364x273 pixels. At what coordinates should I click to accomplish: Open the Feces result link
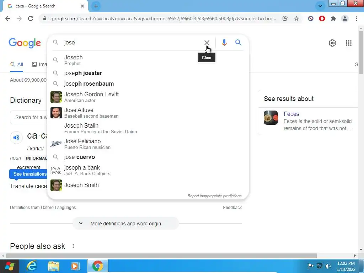(x=291, y=114)
